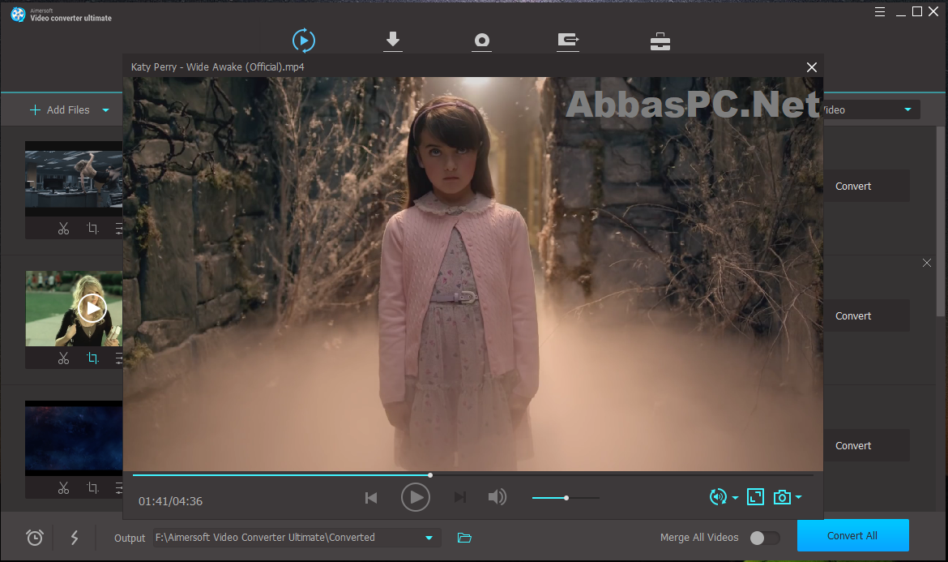Click the Aimersoft logo icon

click(x=18, y=15)
